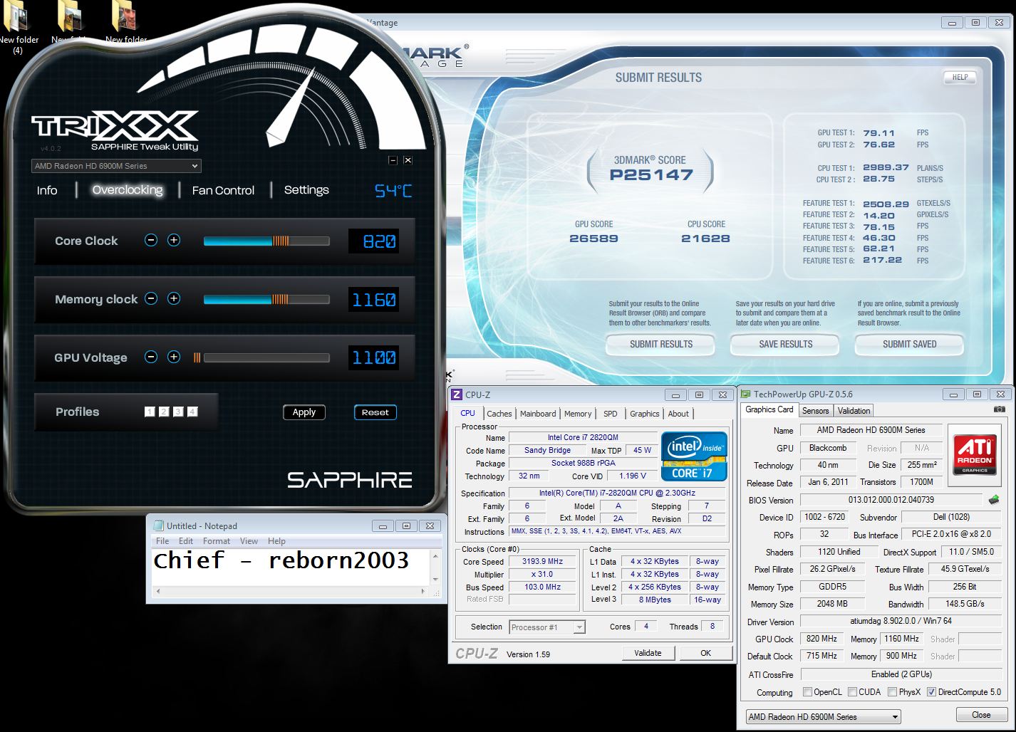The image size is (1016, 732).
Task: Open the Fan Control tab in TRIXX
Action: [223, 190]
